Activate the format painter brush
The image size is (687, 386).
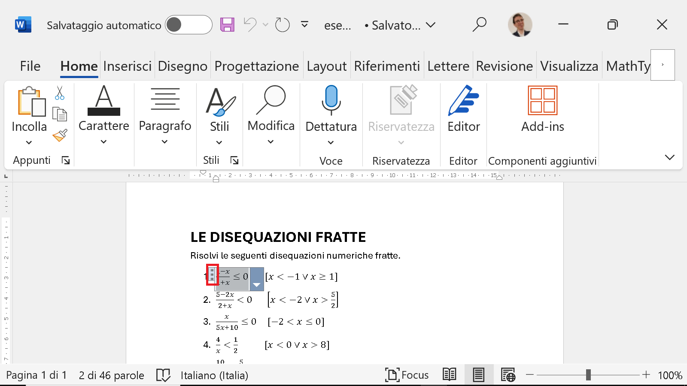coord(60,135)
